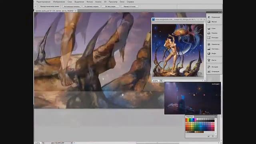The width and height of the screenshot is (256, 144).
Task: Click the status bar icon beside main zoom field
Action: [x=43, y=143]
